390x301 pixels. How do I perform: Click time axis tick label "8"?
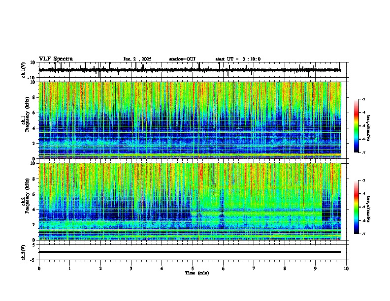285,269
